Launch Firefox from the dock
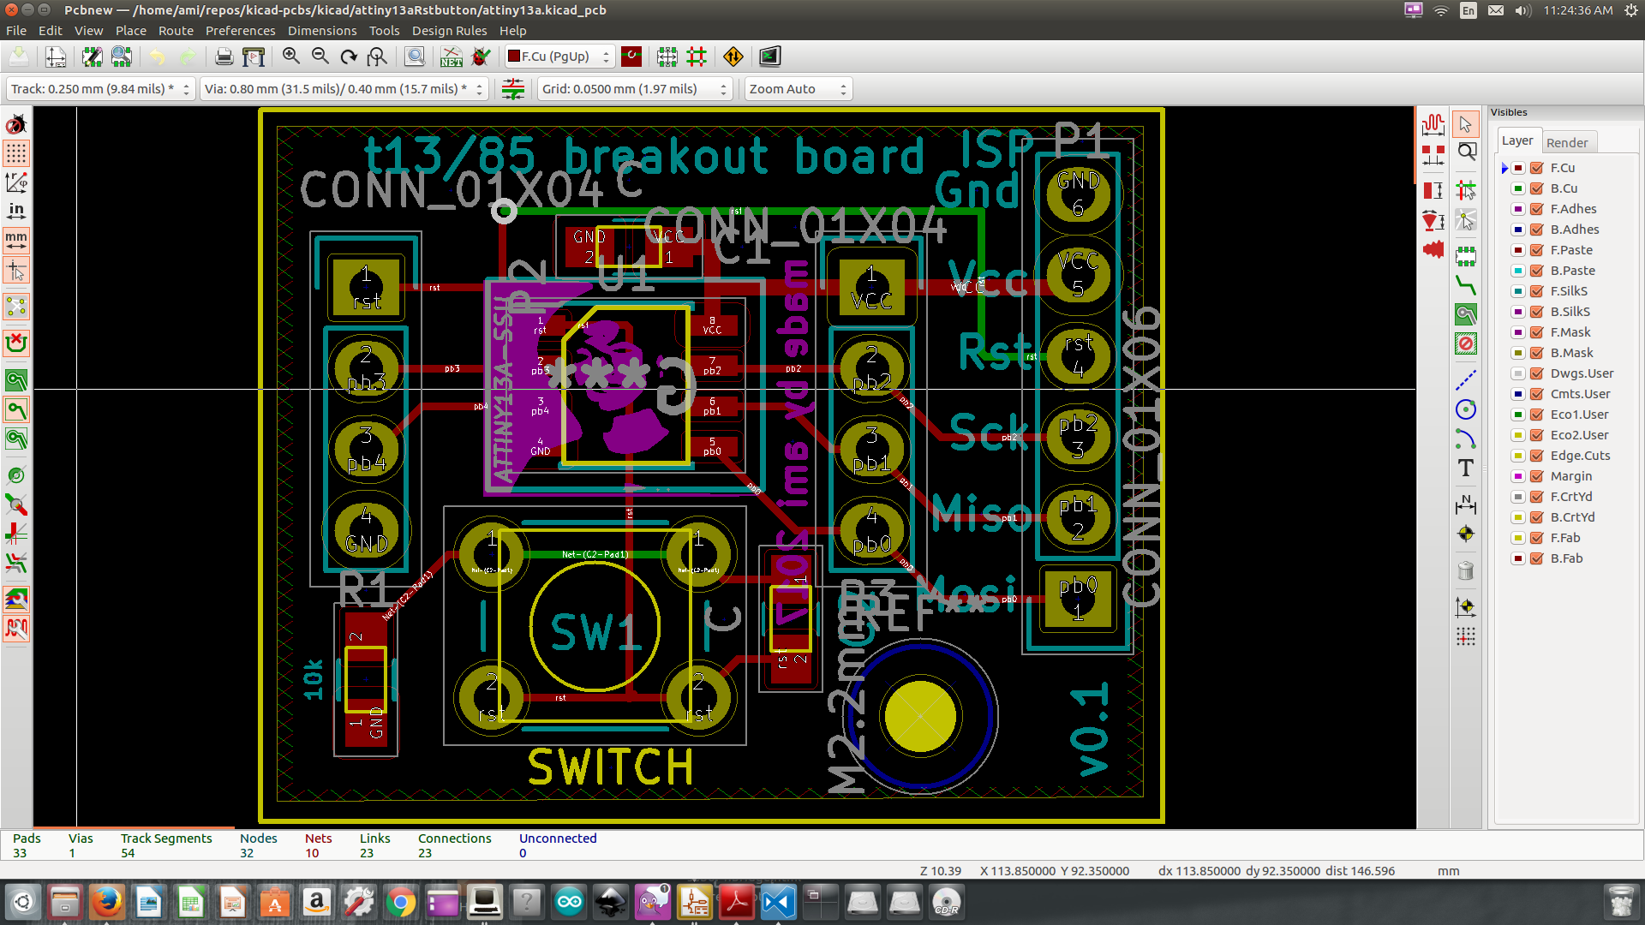The width and height of the screenshot is (1645, 925). [x=106, y=902]
